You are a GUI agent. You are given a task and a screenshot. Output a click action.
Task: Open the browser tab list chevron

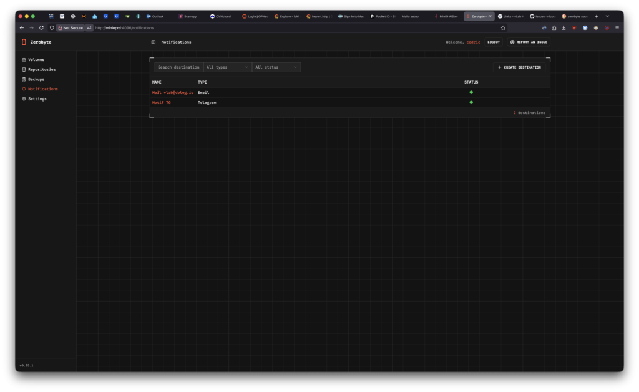click(x=607, y=16)
